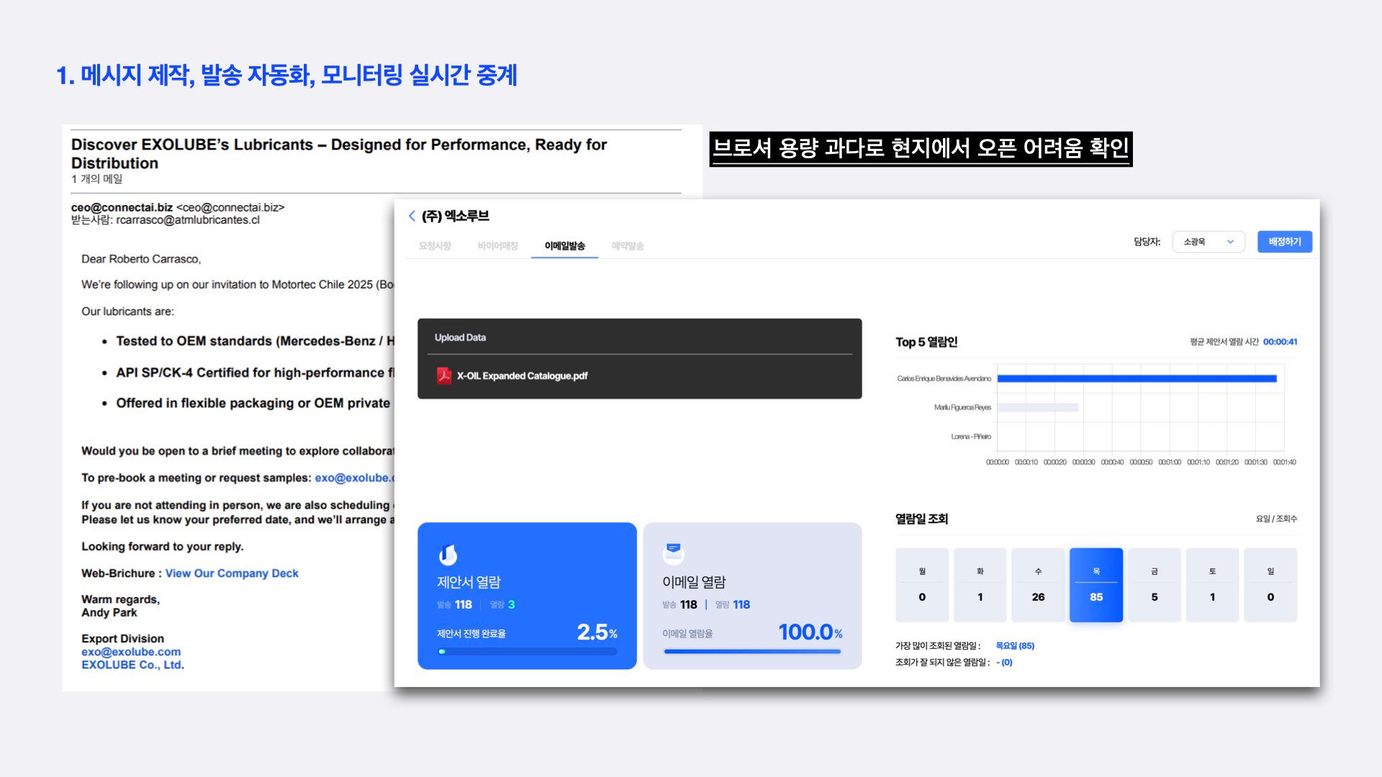Image resolution: width=1382 pixels, height=777 pixels.
Task: Expand the assignee dropdown arrow
Action: (1230, 242)
